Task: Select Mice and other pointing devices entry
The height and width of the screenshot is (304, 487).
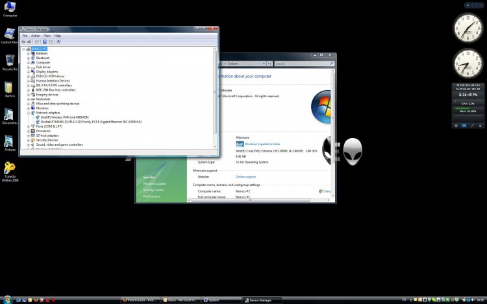Action: (57, 104)
